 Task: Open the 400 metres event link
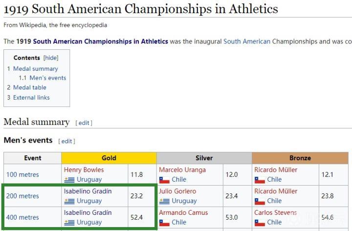pos(22,217)
